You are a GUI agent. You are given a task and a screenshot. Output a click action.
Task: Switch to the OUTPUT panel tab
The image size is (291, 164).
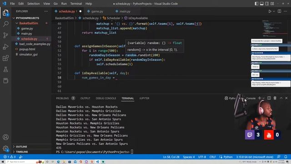click(85, 98)
